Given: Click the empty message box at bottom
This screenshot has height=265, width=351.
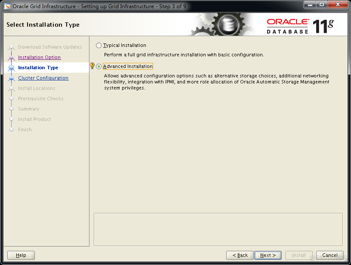Looking at the screenshot, I should (x=218, y=229).
